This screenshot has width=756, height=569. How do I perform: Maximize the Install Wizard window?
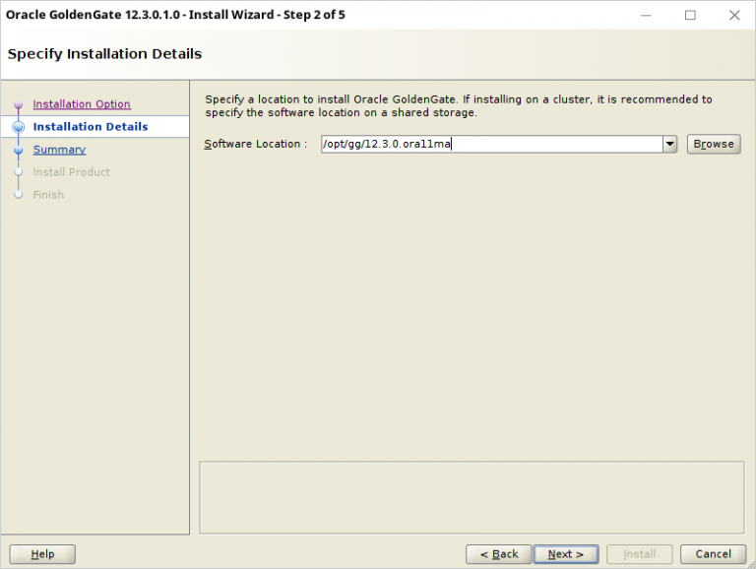690,15
